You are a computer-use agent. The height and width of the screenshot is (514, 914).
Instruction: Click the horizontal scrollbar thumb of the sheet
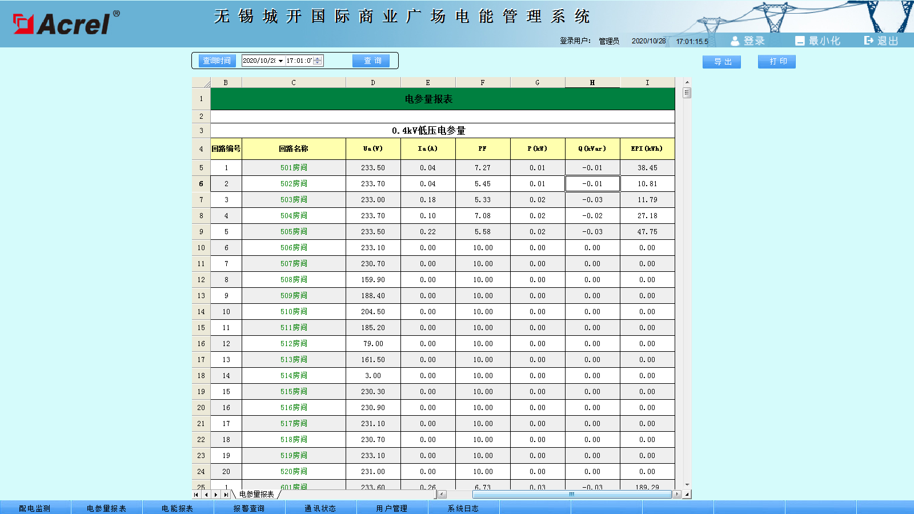[571, 495]
